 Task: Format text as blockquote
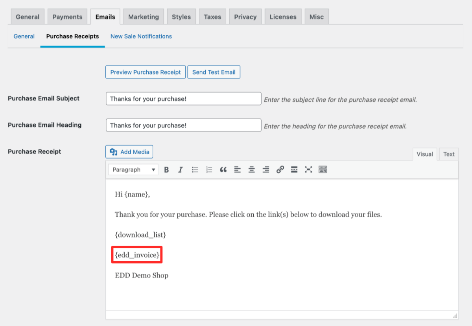[223, 169]
